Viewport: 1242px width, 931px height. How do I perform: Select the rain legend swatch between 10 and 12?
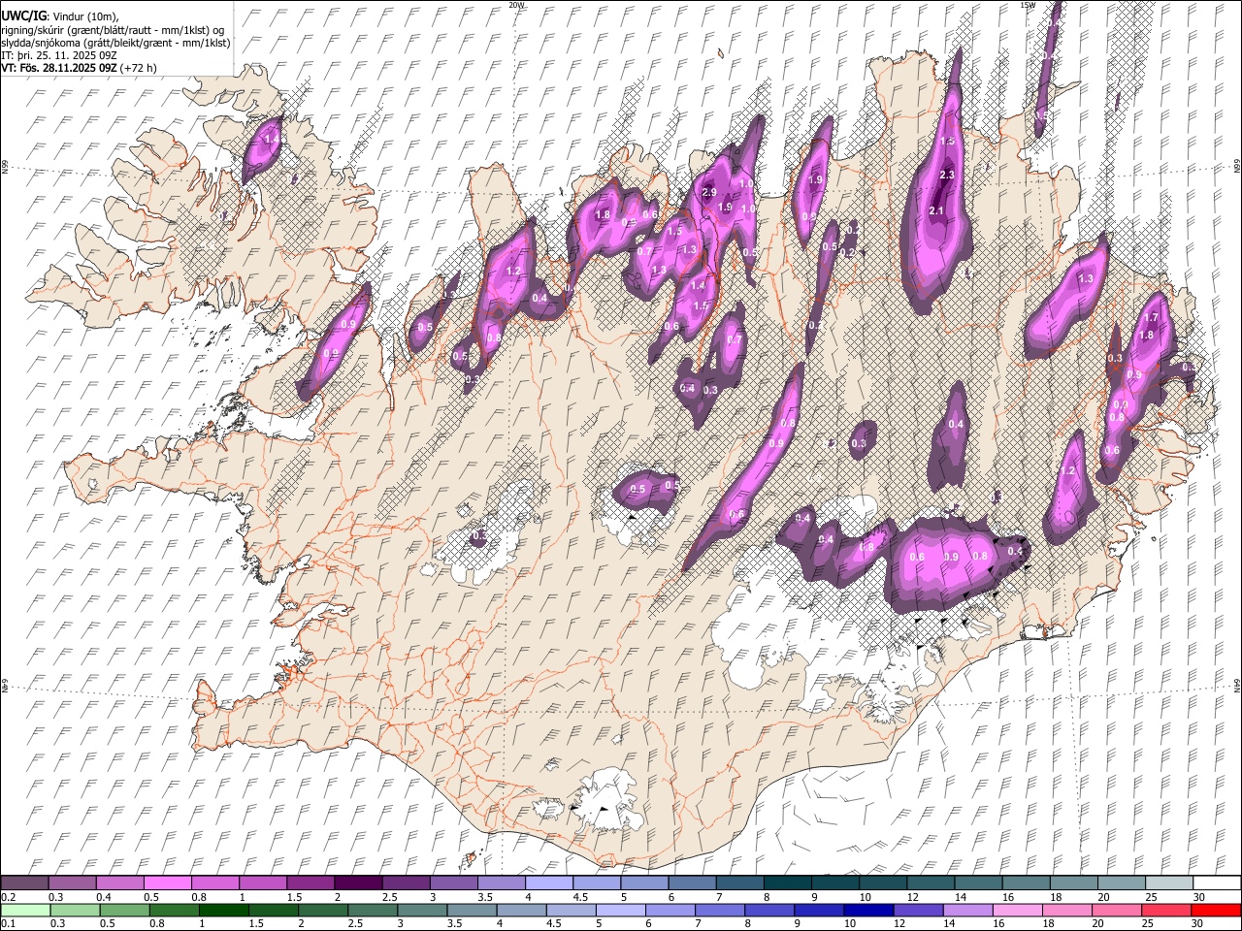(x=869, y=910)
